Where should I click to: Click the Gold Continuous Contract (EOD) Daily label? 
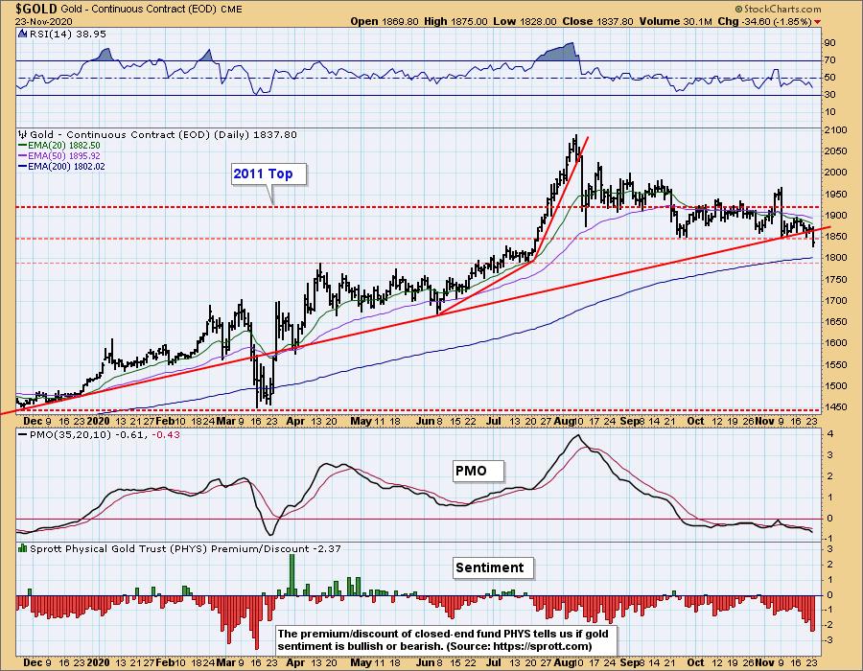[x=163, y=134]
